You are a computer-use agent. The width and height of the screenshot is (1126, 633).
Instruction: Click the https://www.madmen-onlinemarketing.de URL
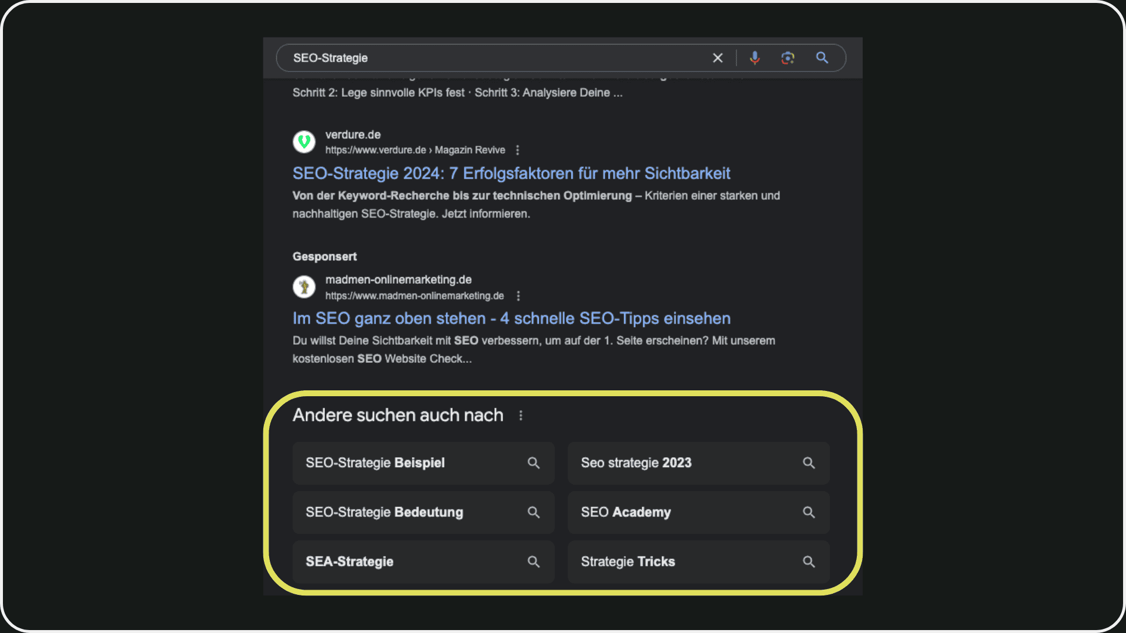pyautogui.click(x=415, y=296)
